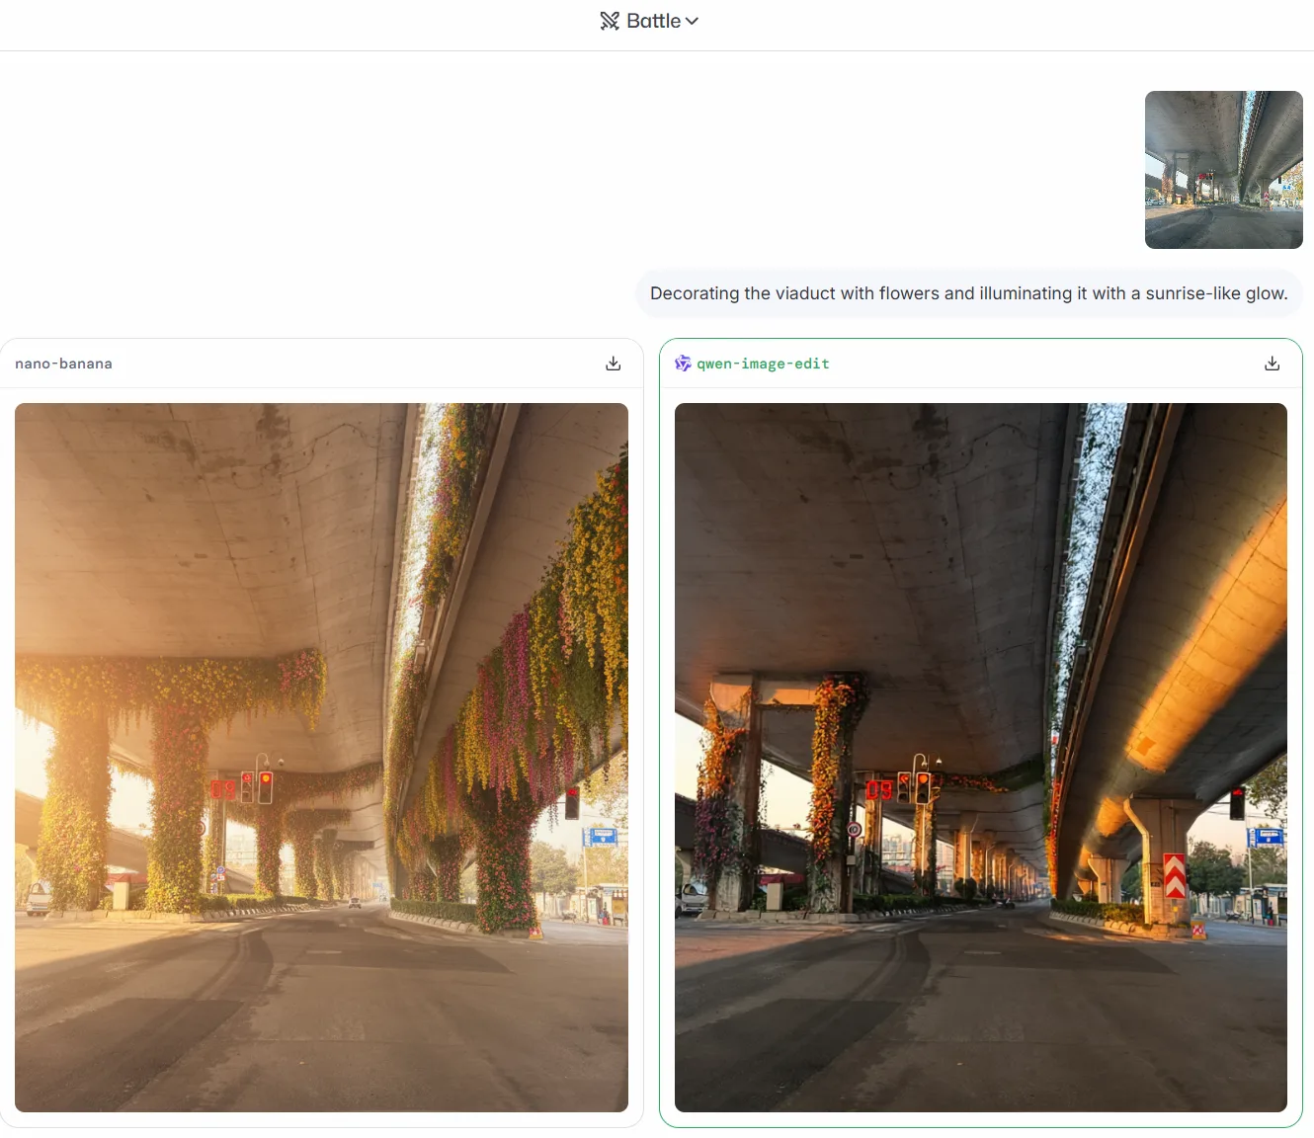1314x1138 pixels.
Task: Click the crossed swords Battle icon
Action: (x=610, y=21)
